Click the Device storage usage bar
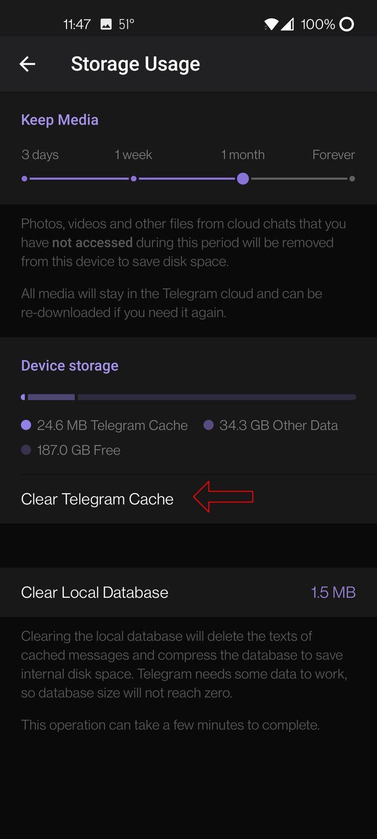377x839 pixels. [x=188, y=397]
